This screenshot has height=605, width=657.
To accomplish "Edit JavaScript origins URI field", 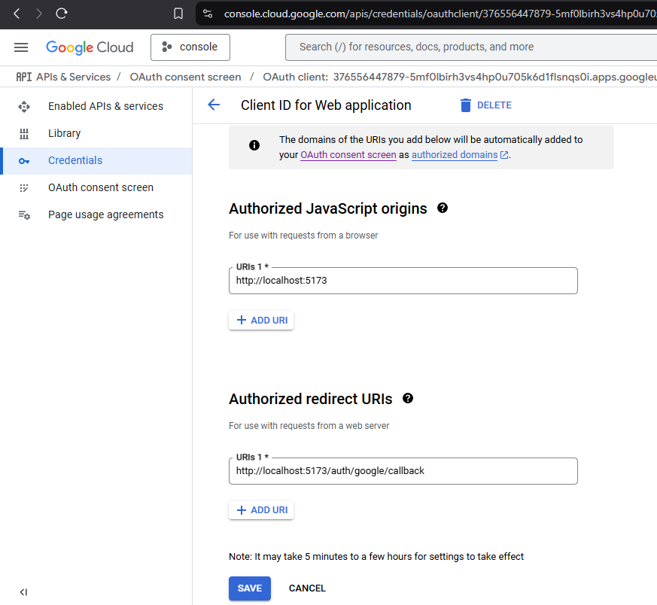I will (403, 281).
